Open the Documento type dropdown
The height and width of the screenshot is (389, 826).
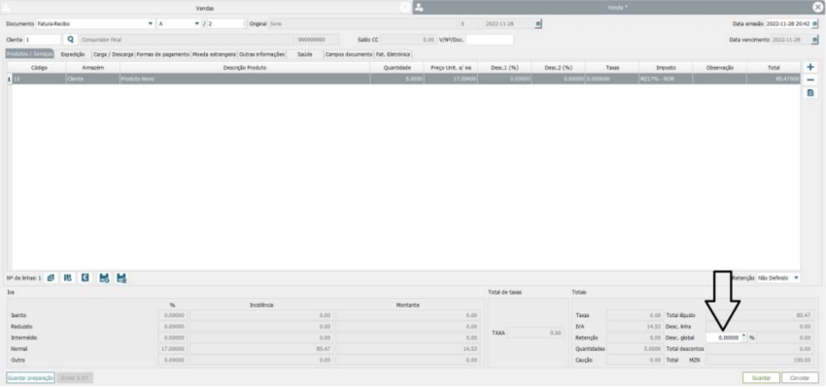click(x=151, y=23)
